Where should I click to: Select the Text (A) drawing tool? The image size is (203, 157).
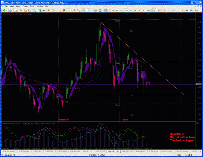point(182,10)
